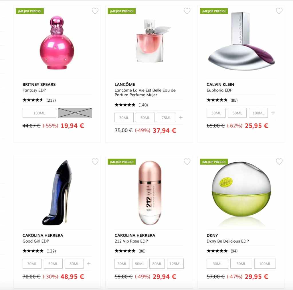293x290 pixels.
Task: Pick 50ML size for Euphoria EDP
Action: point(237,113)
